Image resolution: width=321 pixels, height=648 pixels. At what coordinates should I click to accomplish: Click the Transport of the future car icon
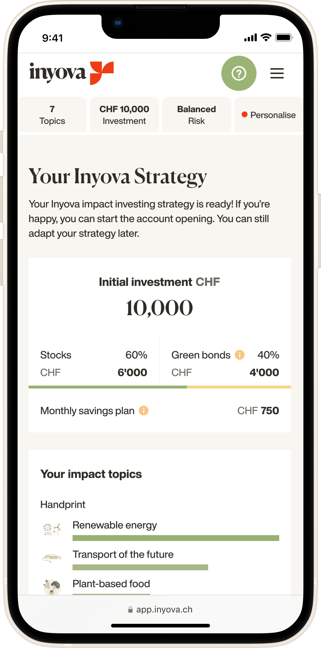[x=52, y=558]
